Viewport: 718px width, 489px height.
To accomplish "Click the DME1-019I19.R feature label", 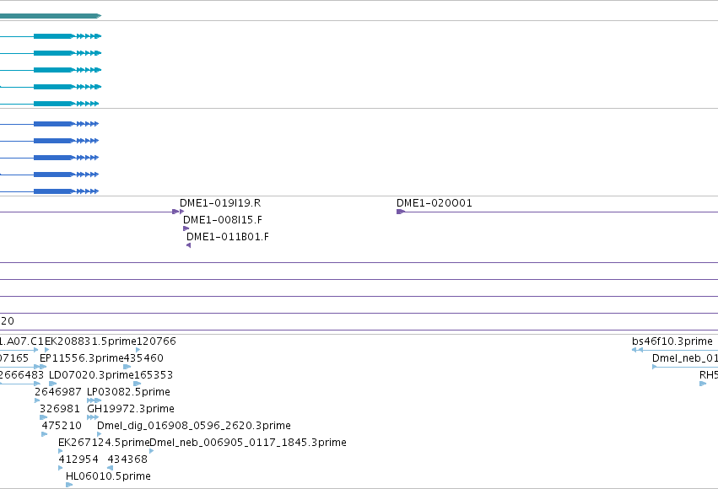I will pos(220,203).
